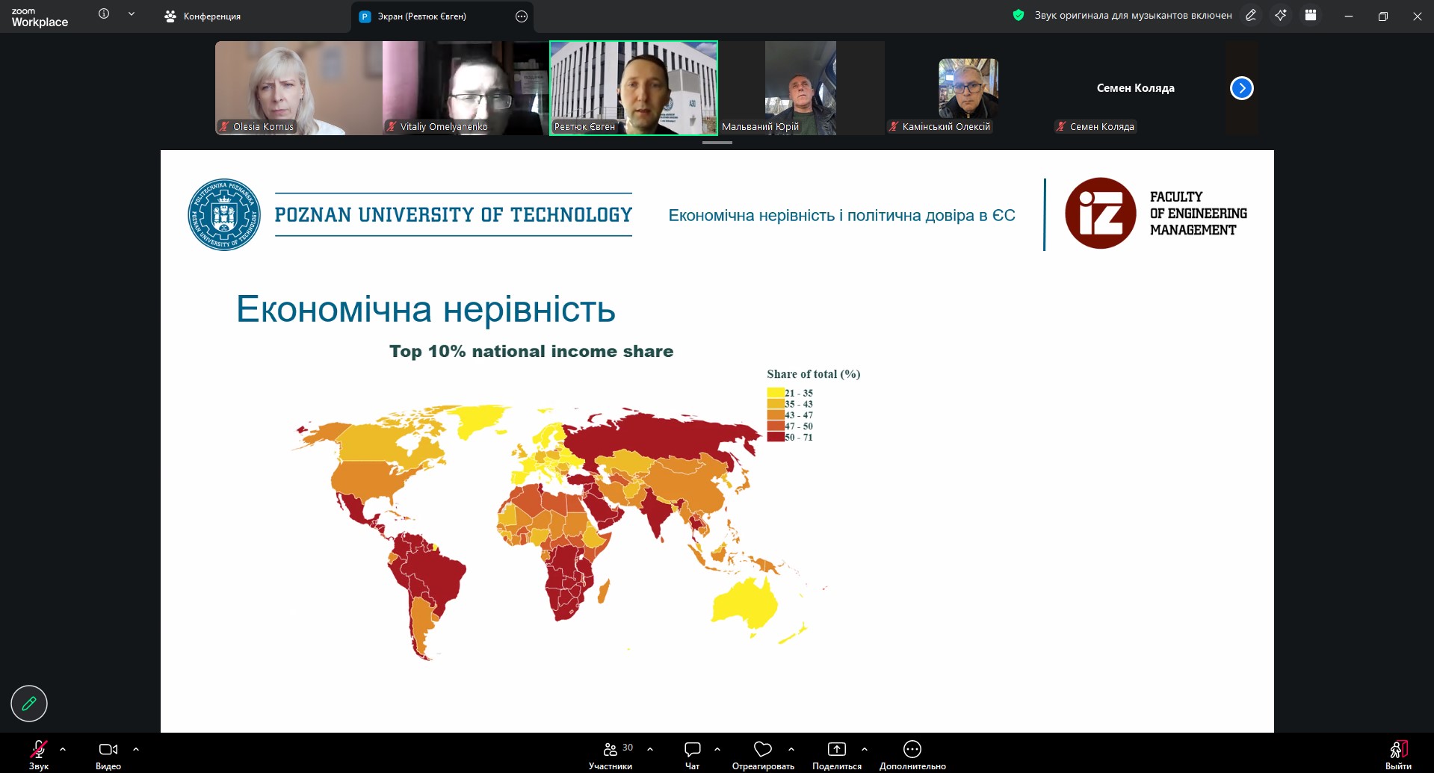Screen dimensions: 1434x773
Task: Click the green encryption shield icon
Action: [1018, 16]
